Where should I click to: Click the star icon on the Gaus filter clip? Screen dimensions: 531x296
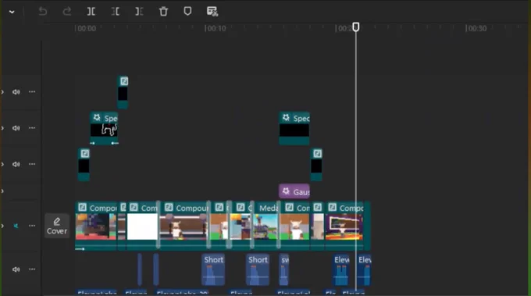click(x=286, y=191)
